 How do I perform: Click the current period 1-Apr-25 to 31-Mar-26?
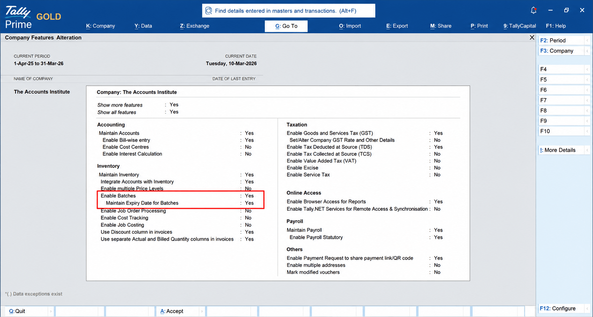click(38, 64)
